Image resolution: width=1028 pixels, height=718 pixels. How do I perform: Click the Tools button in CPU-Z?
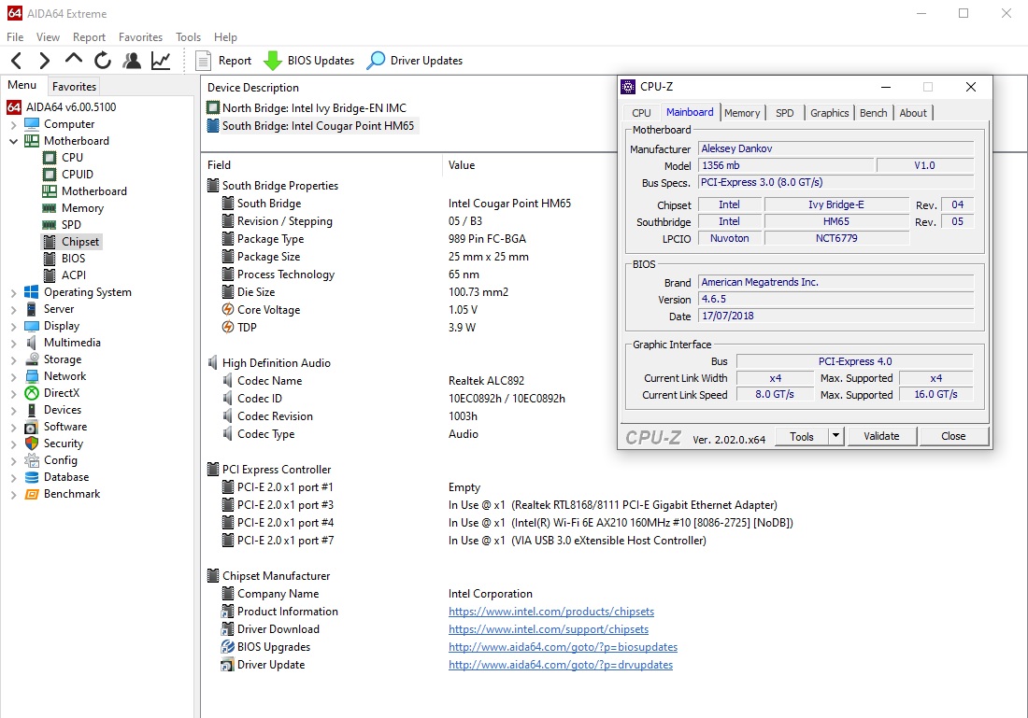coord(801,436)
